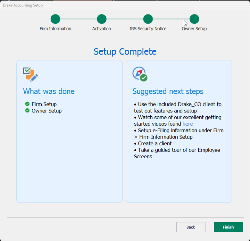Select the IRS Security Notice step label
The width and height of the screenshot is (250, 241).
click(x=148, y=29)
